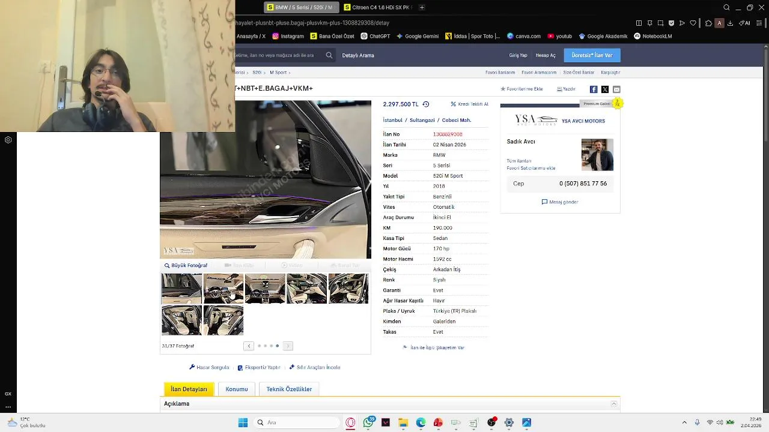This screenshot has width=769, height=432.
Task: Open the seller Sadık Avcı profile photo
Action: click(x=597, y=155)
